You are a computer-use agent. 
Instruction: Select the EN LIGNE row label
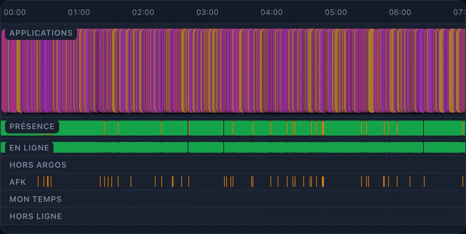[29, 148]
